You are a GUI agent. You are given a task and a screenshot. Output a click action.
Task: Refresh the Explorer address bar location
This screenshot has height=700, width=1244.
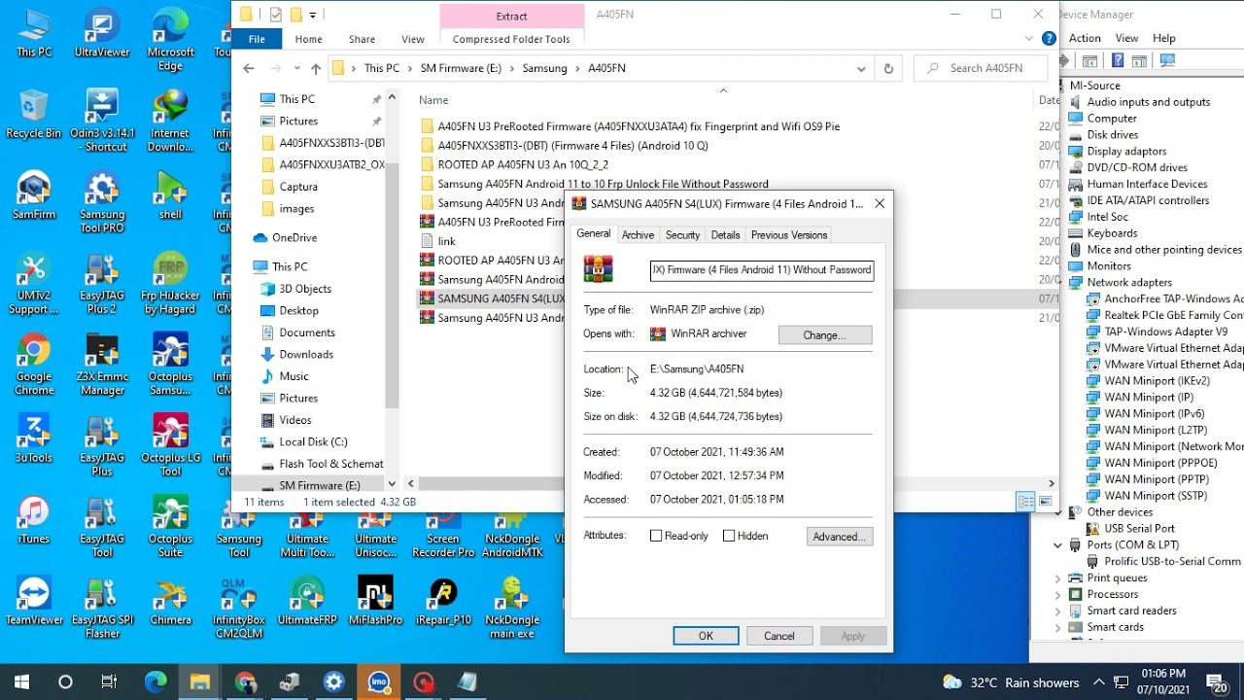[x=888, y=69]
